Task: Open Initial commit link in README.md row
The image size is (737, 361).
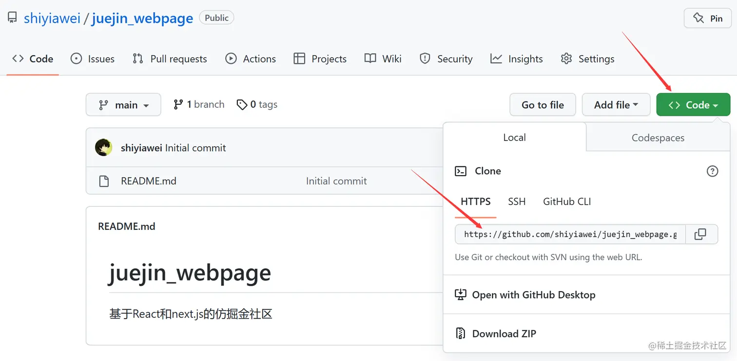Action: coord(336,181)
